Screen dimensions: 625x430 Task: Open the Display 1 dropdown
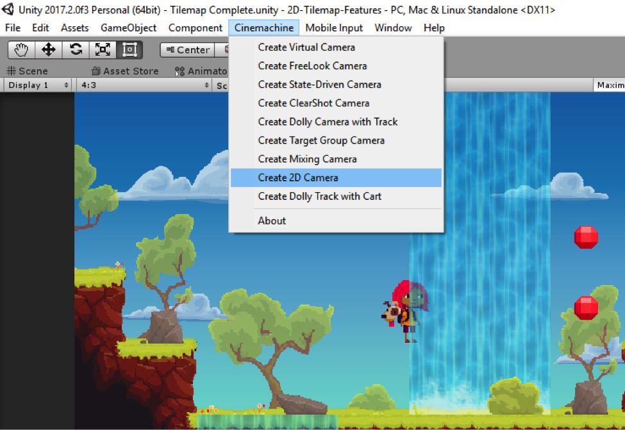(38, 85)
